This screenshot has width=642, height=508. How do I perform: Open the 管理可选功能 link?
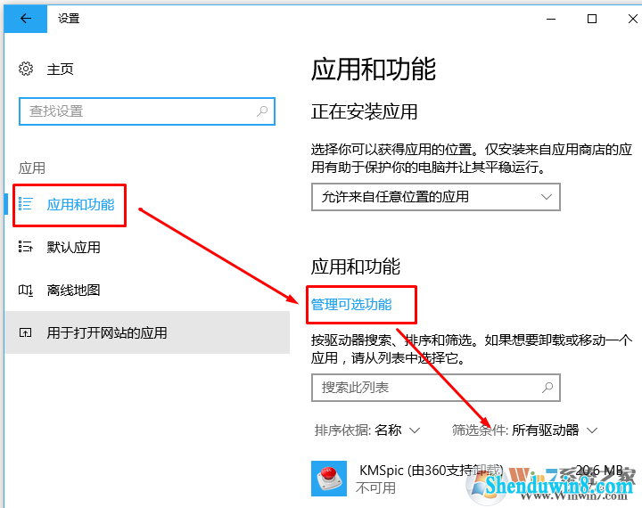[351, 305]
